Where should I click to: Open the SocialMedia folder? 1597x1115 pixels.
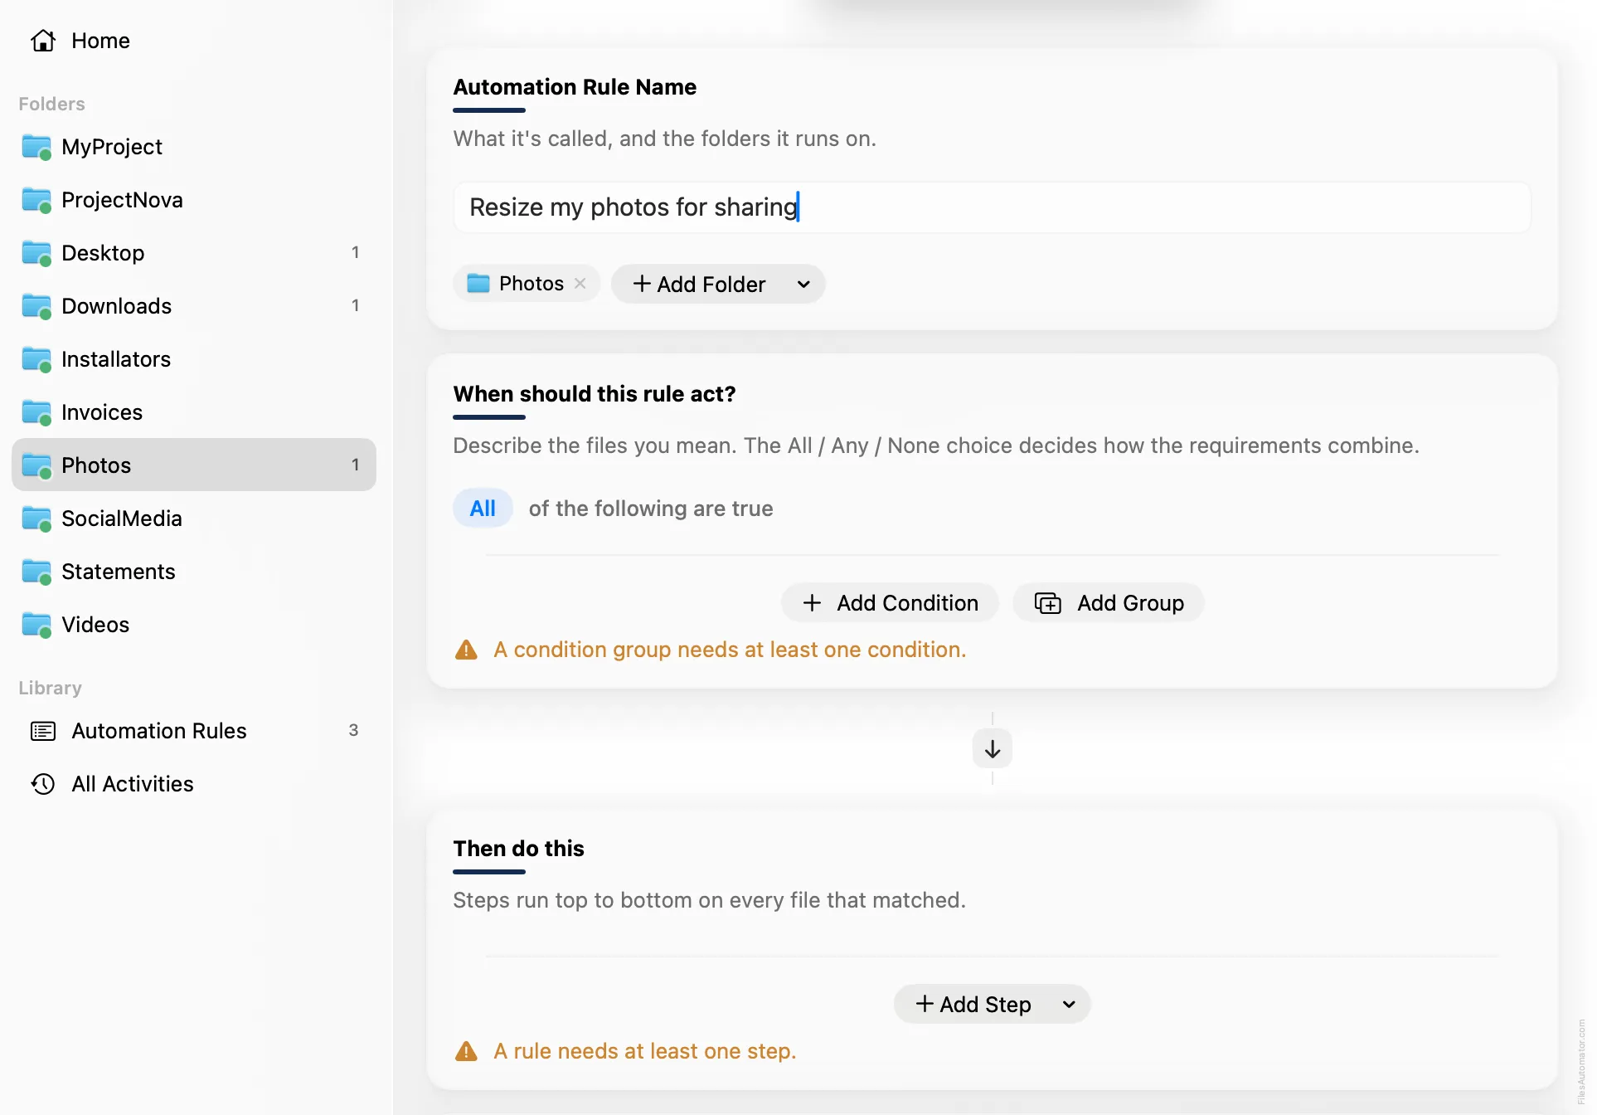[x=194, y=519]
